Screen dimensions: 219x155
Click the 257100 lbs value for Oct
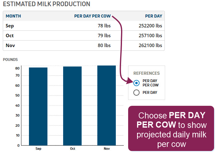coord(150,36)
